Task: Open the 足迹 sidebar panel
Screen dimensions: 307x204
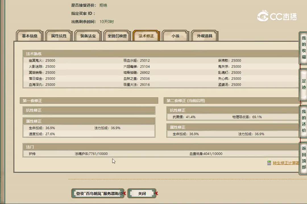Action: [x=303, y=84]
